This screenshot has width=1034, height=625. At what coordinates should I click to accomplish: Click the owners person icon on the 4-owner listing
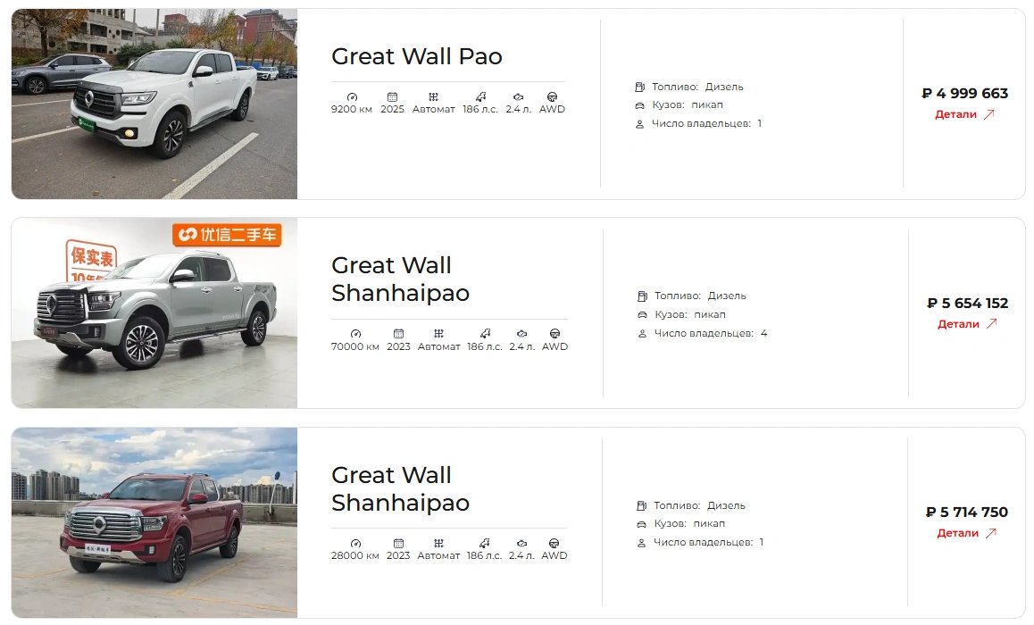click(x=641, y=334)
